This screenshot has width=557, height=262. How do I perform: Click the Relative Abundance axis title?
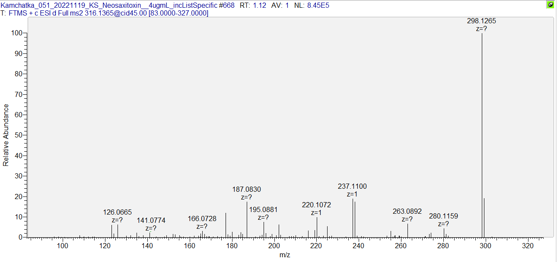(6, 135)
